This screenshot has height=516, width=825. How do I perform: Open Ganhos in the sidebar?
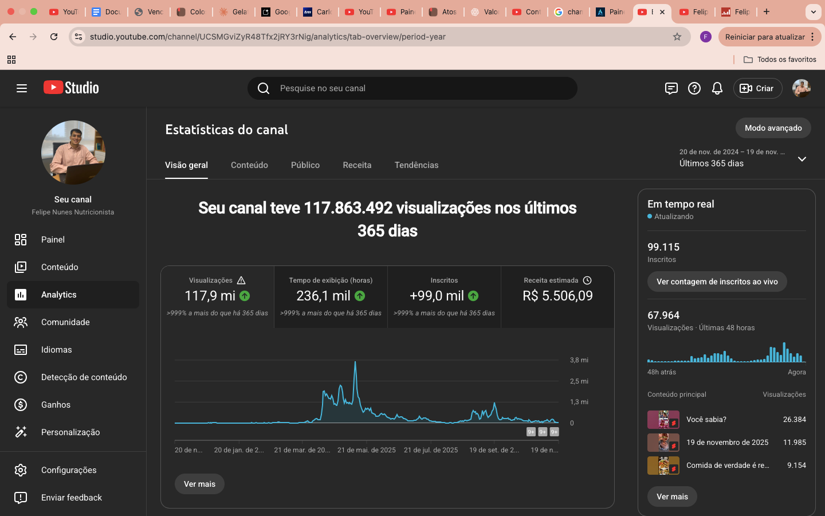click(56, 405)
